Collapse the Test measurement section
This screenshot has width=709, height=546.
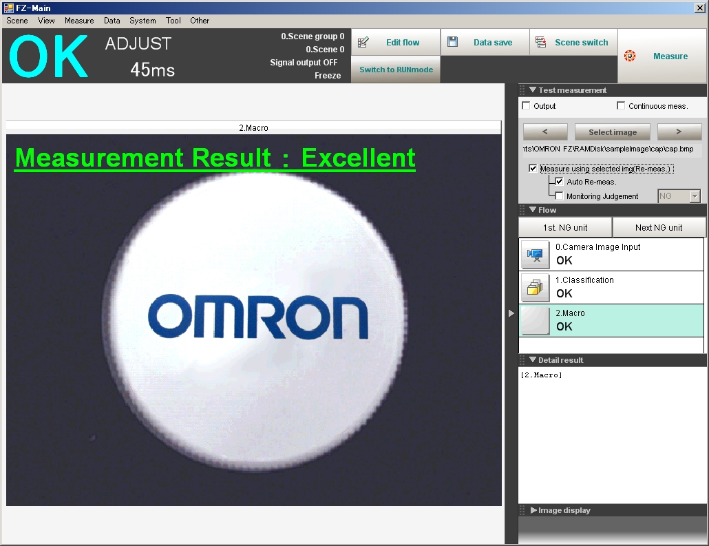click(x=532, y=90)
